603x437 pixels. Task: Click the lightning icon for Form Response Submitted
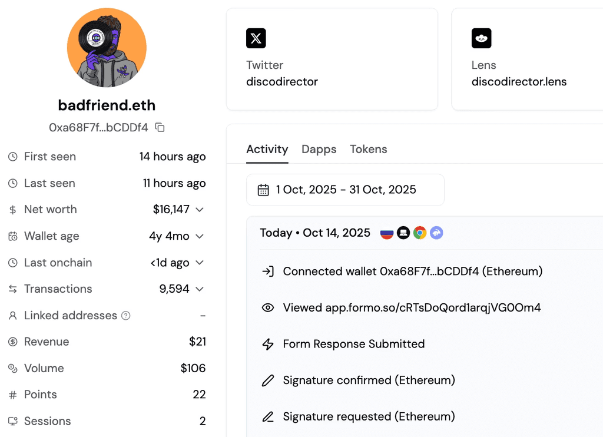click(x=268, y=344)
